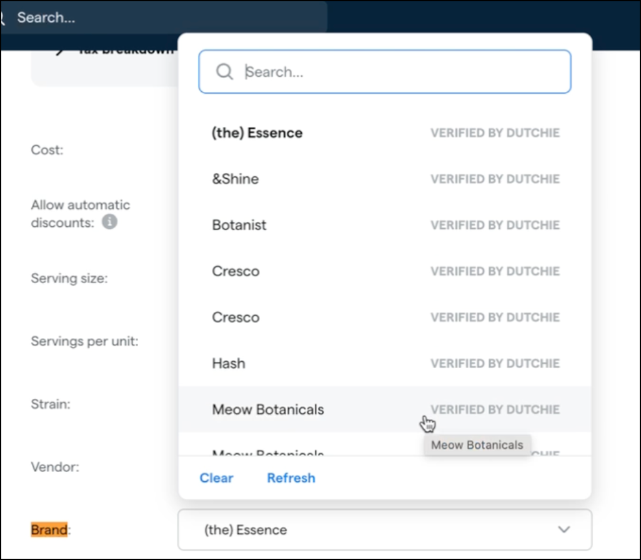Click Verified by Dutchie text beside &Shine
Screen dimensions: 641x560
tap(495, 179)
